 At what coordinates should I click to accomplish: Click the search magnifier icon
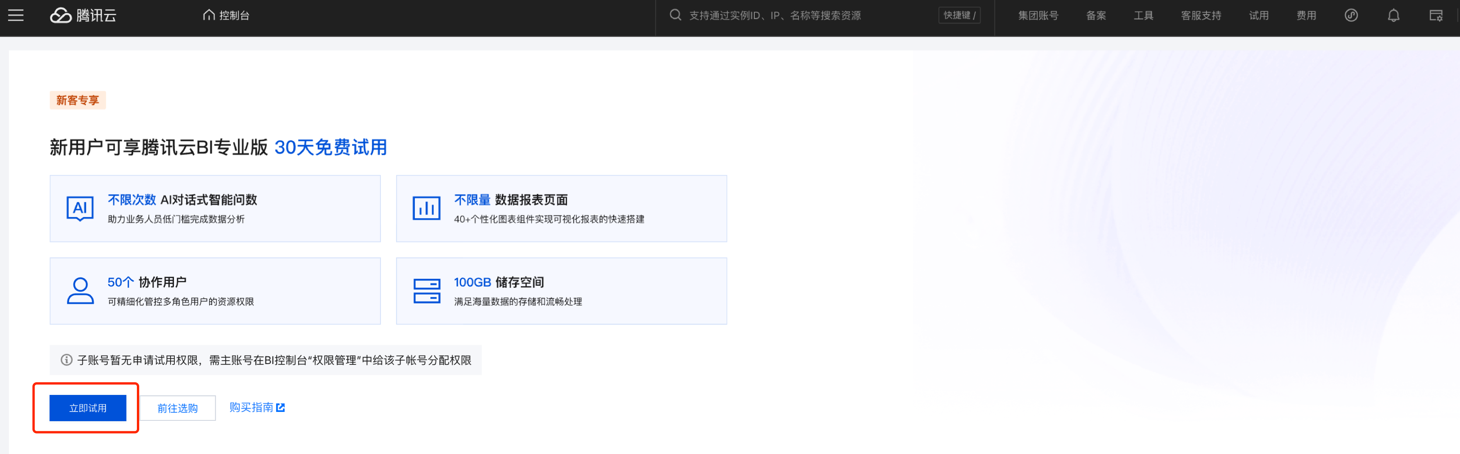675,15
